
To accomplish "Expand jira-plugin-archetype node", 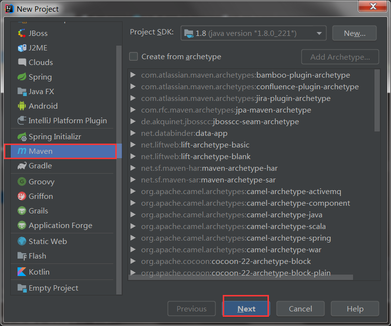I will point(133,98).
